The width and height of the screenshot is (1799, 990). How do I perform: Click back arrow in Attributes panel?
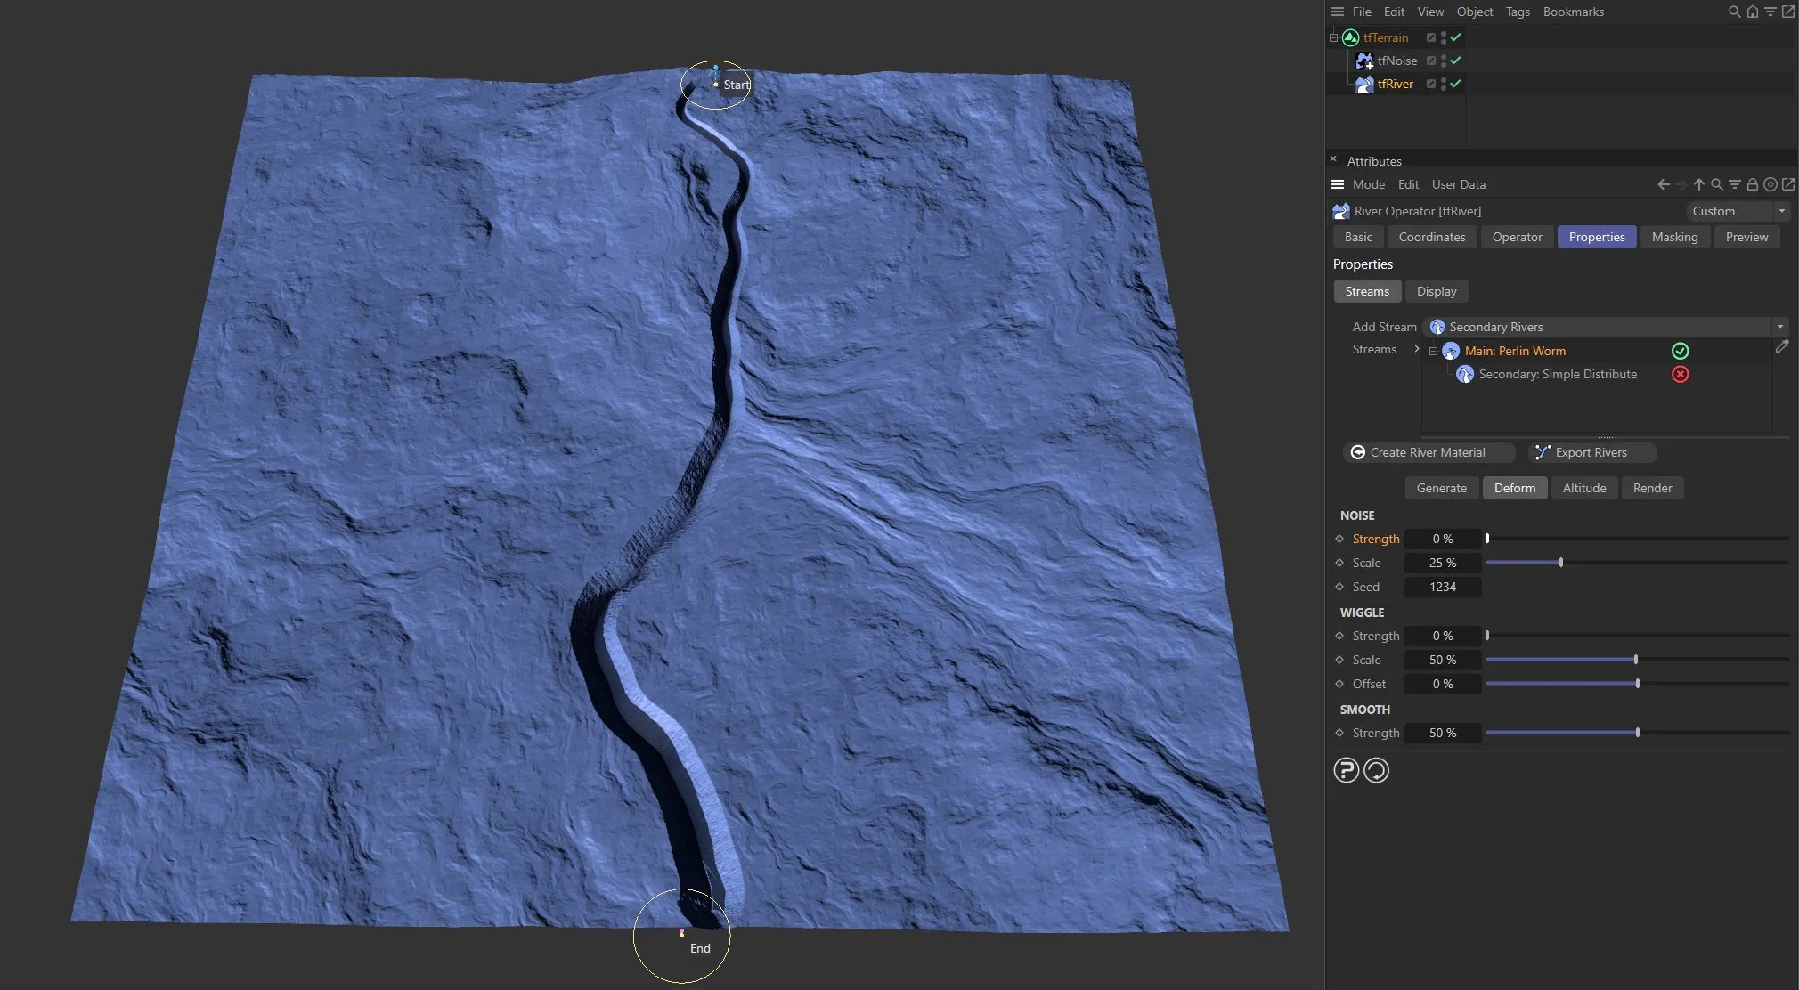[x=1663, y=184]
